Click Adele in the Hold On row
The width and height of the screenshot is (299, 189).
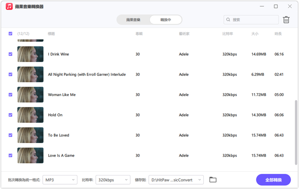point(184,115)
